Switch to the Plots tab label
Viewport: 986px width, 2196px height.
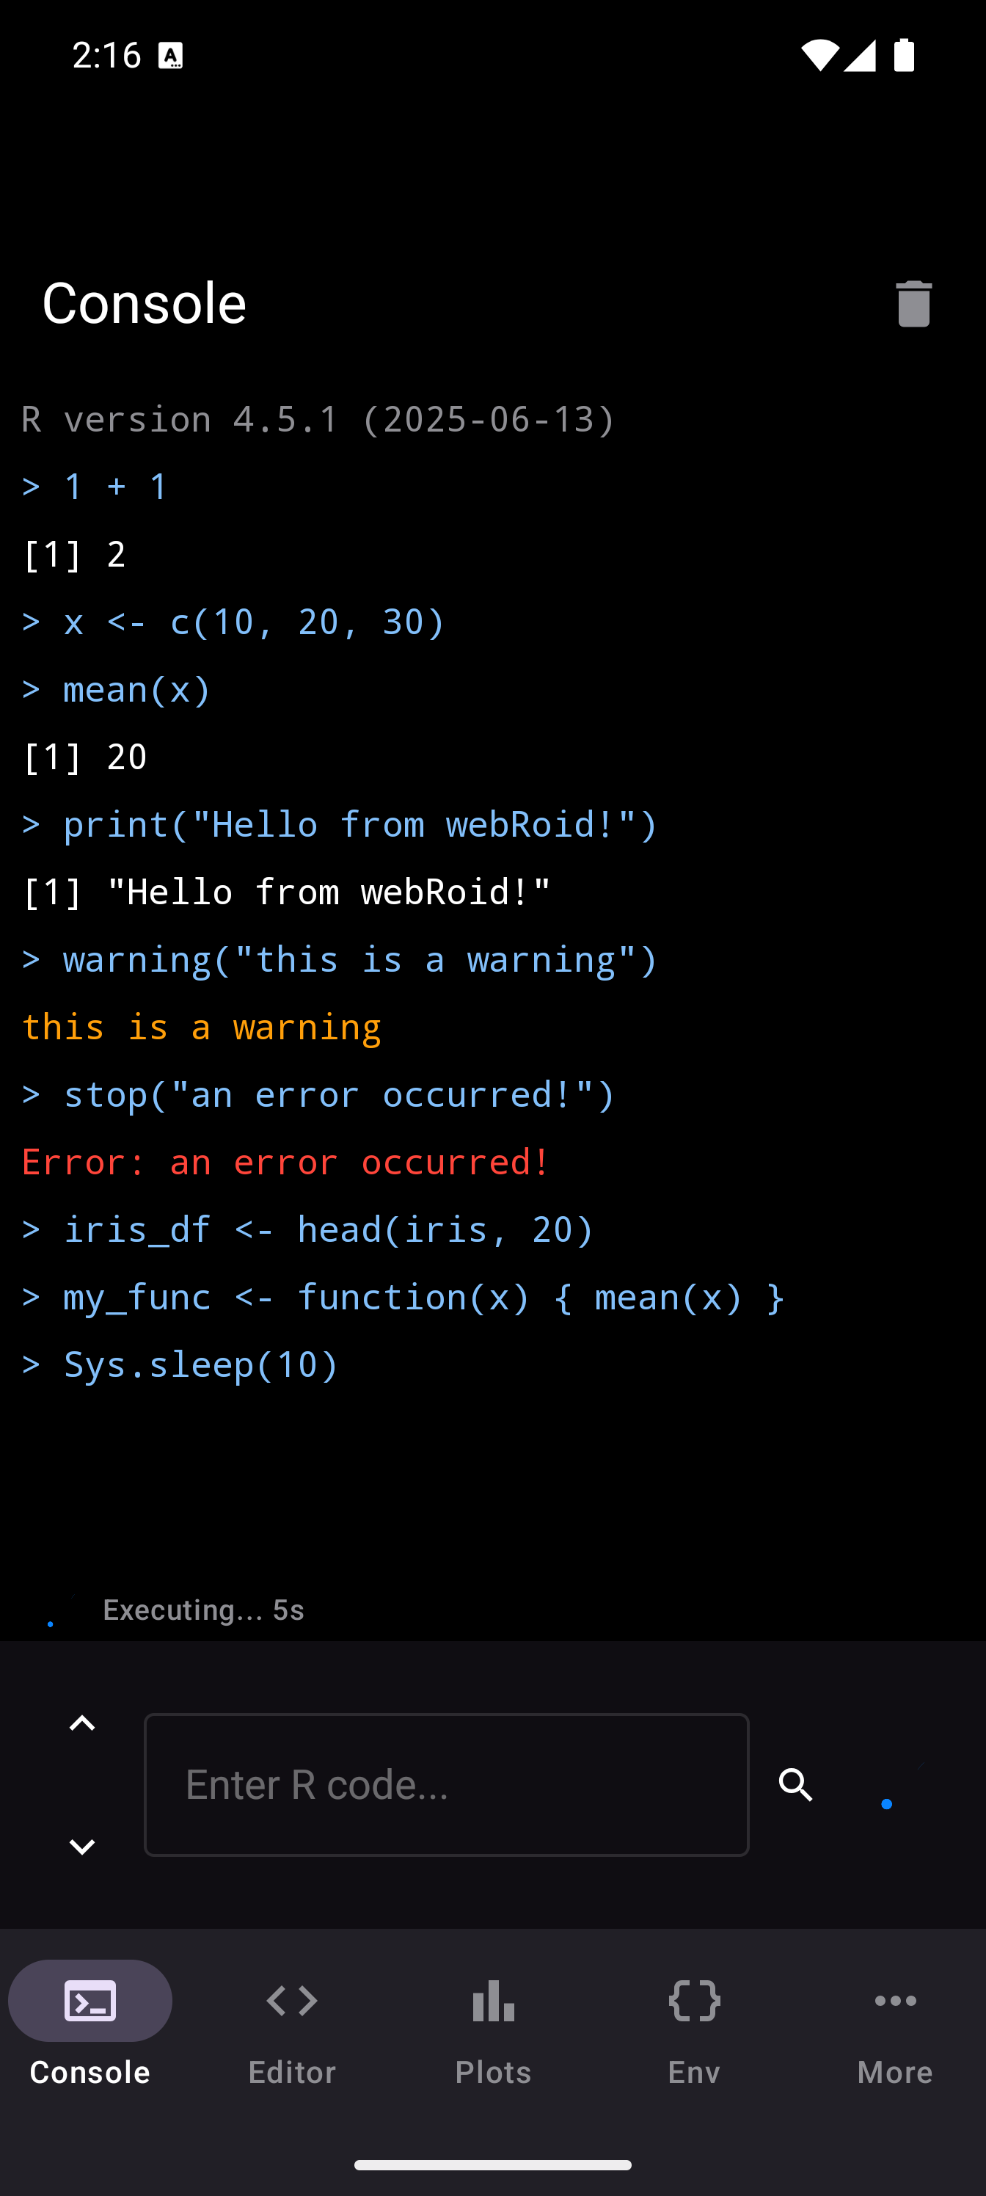(x=494, y=2071)
